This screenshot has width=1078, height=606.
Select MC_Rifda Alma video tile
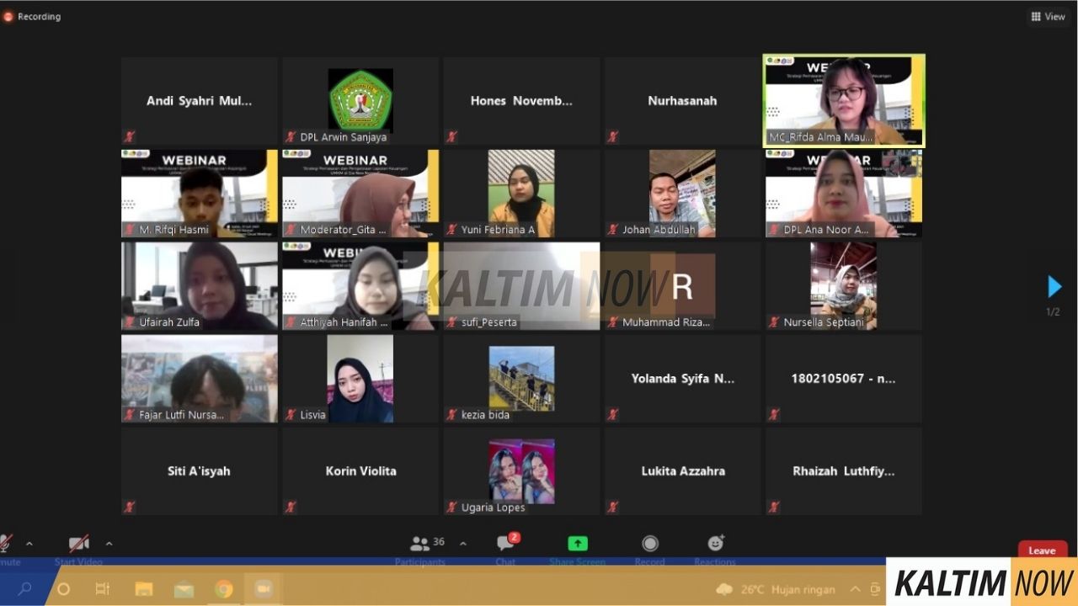(843, 101)
